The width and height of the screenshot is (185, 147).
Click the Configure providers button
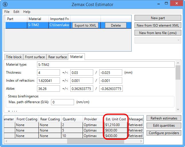[164, 133]
